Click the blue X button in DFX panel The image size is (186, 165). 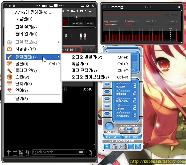tap(138, 147)
